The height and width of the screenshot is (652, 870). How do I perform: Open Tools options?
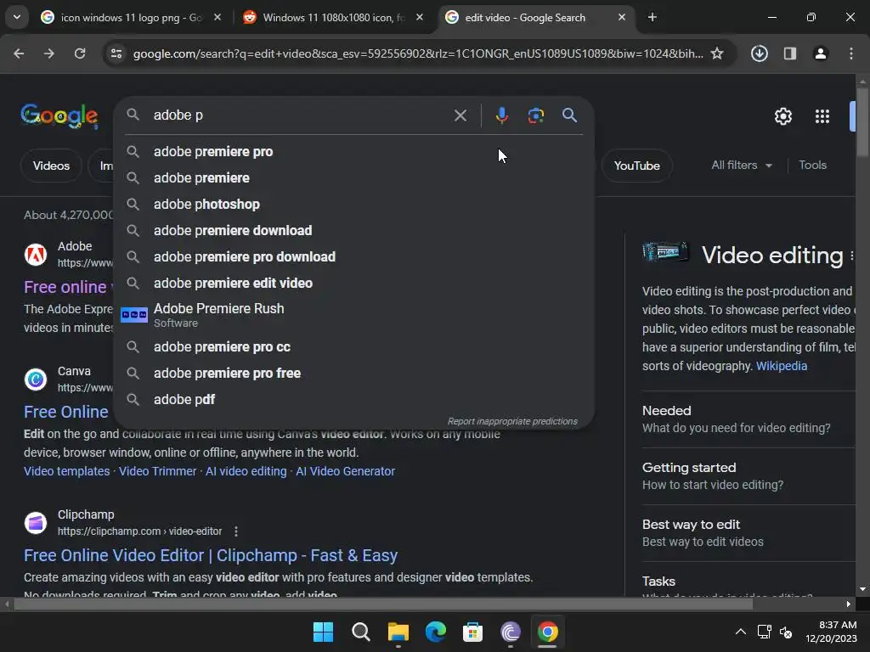point(812,166)
